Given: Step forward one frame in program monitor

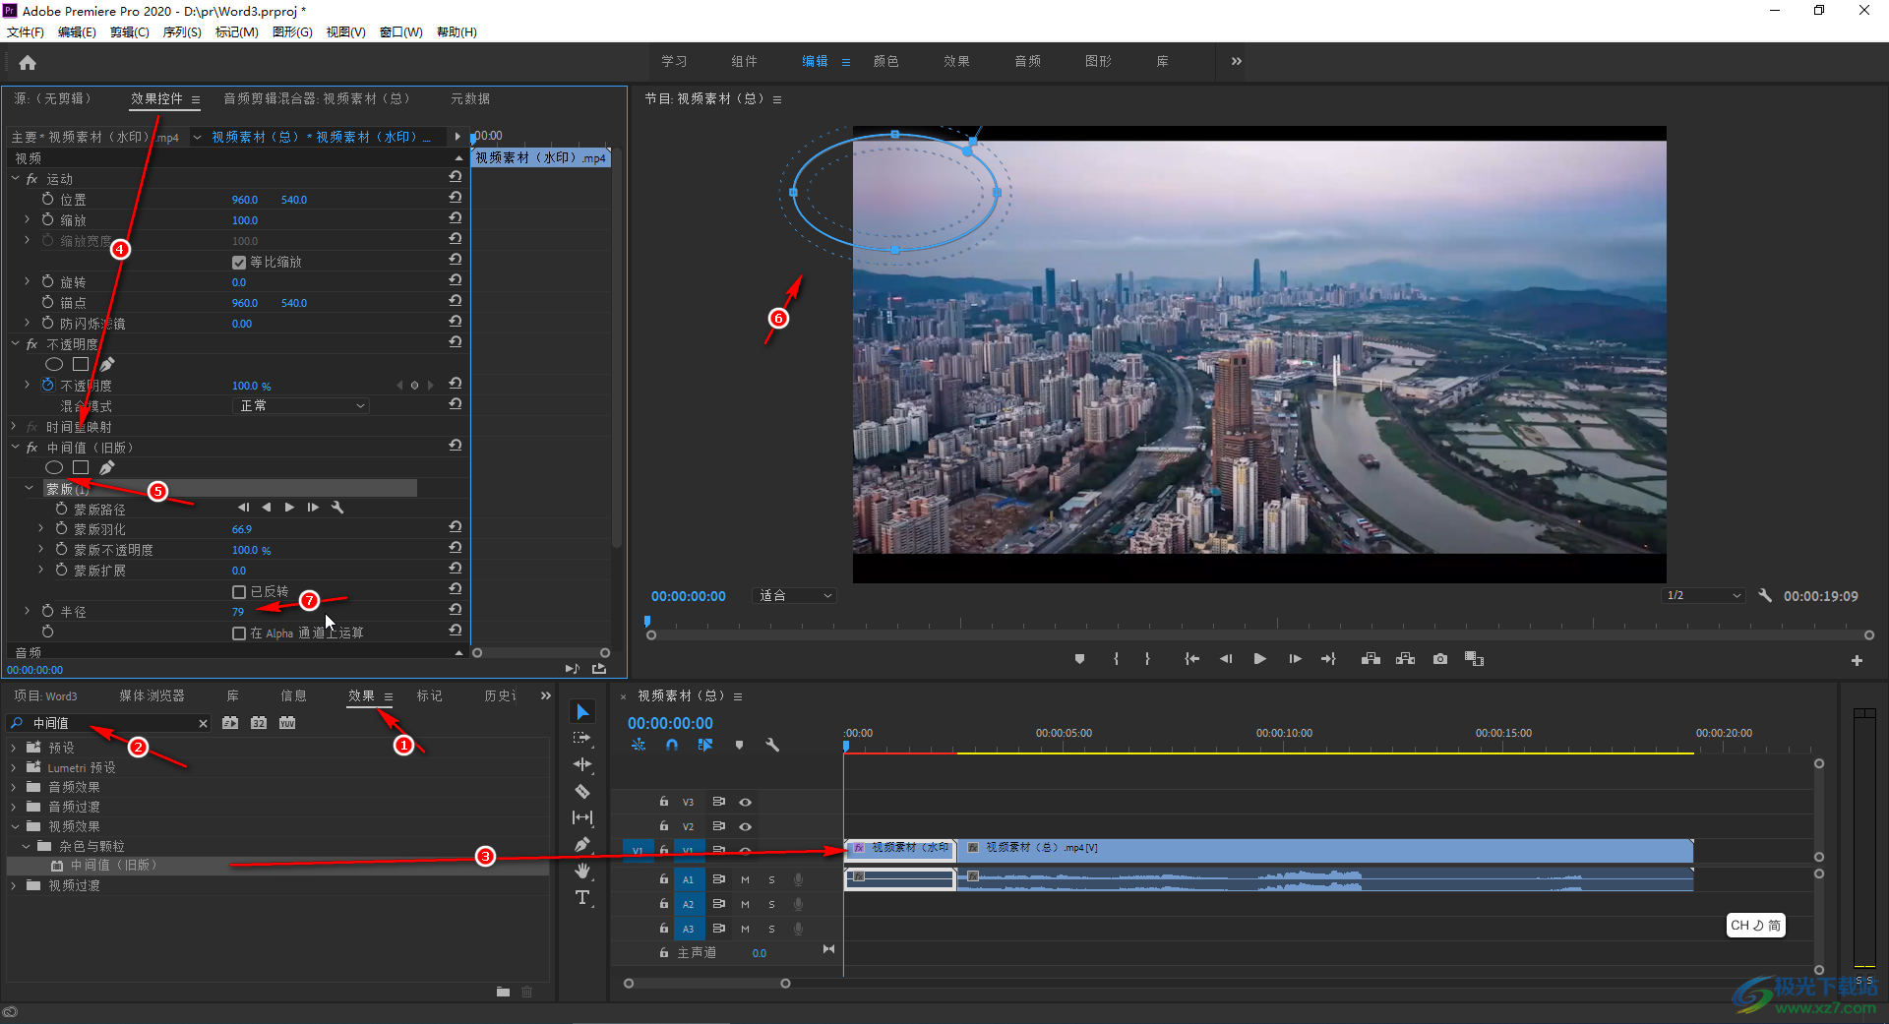Looking at the screenshot, I should click(x=1295, y=659).
